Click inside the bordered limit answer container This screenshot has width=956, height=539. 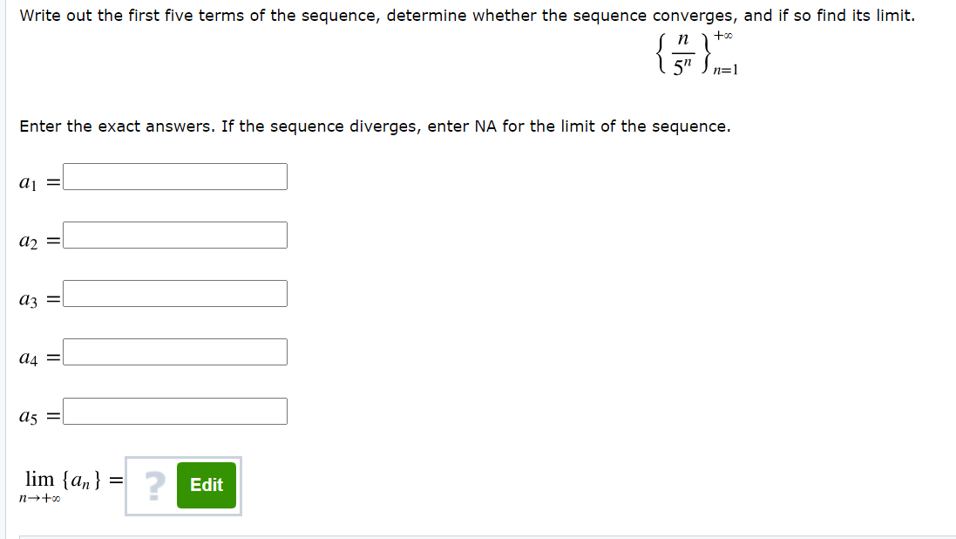183,486
